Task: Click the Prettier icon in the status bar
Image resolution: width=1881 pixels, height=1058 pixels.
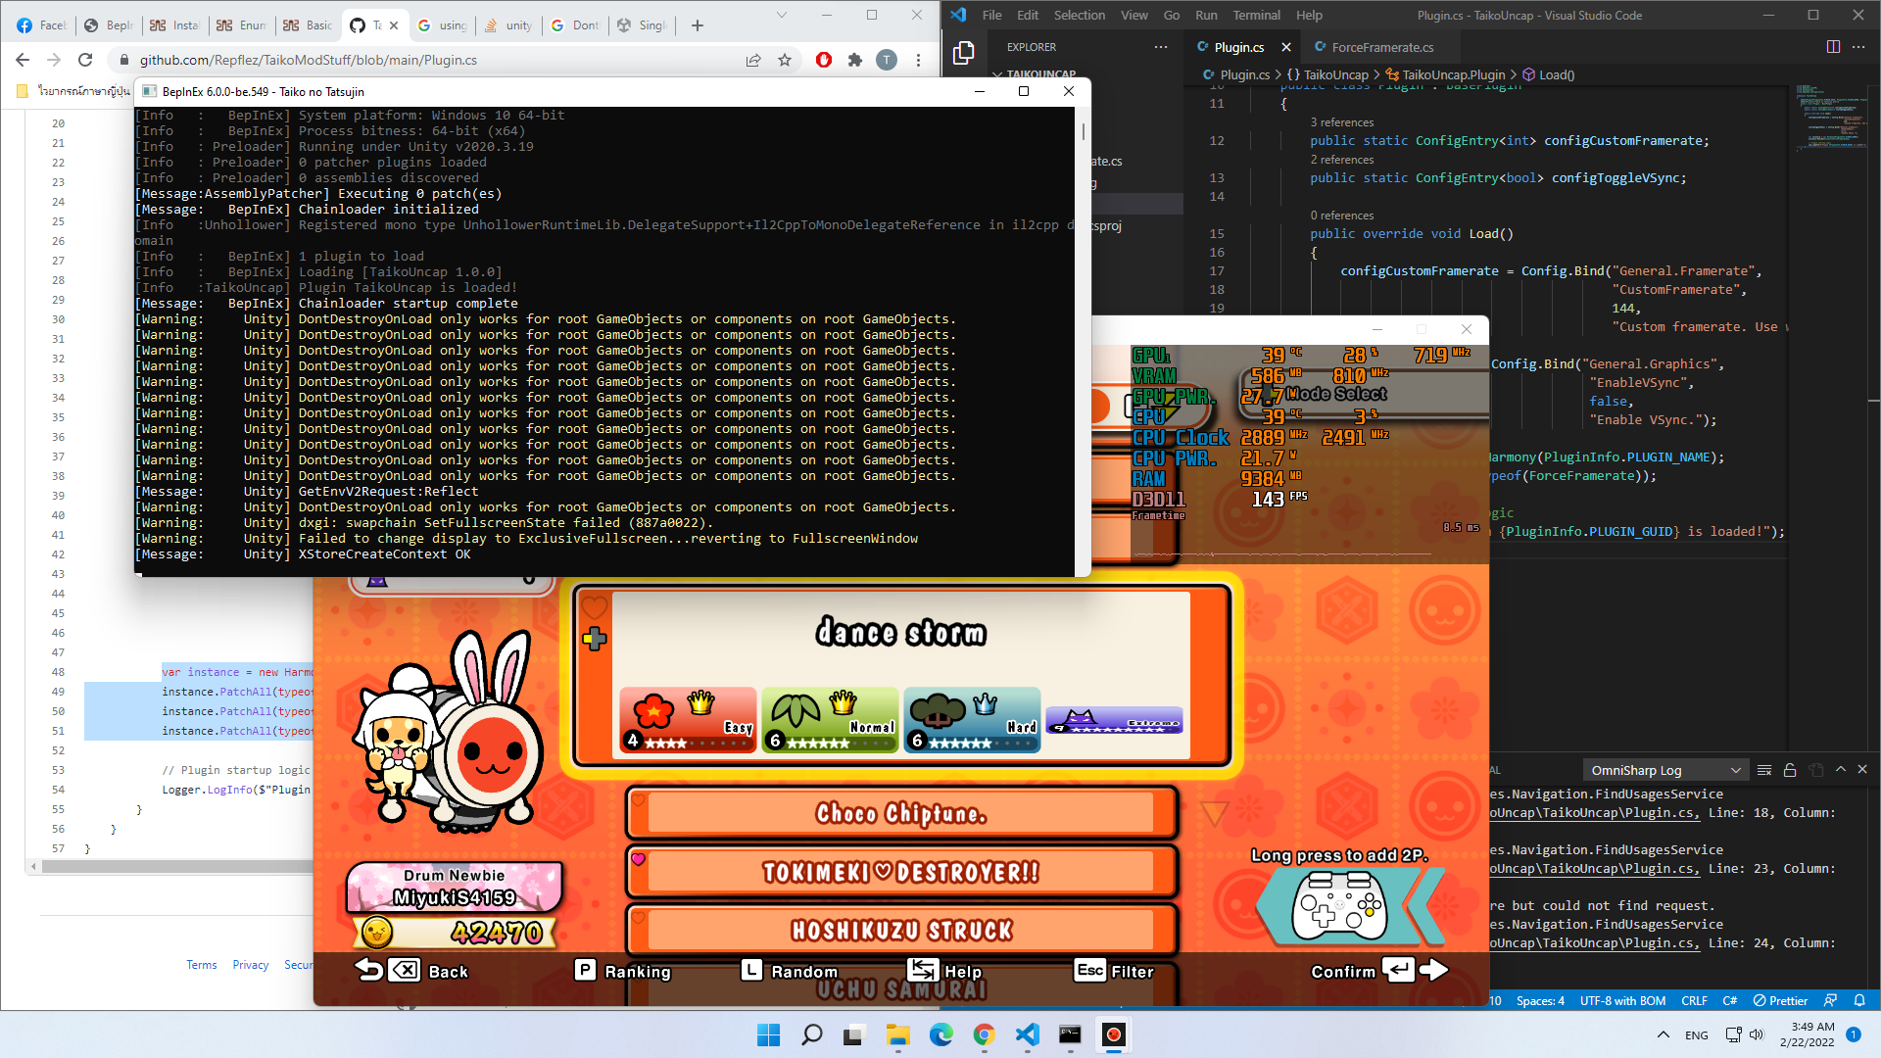Action: [1780, 1000]
